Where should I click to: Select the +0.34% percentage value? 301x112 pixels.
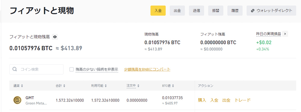[x=262, y=49]
